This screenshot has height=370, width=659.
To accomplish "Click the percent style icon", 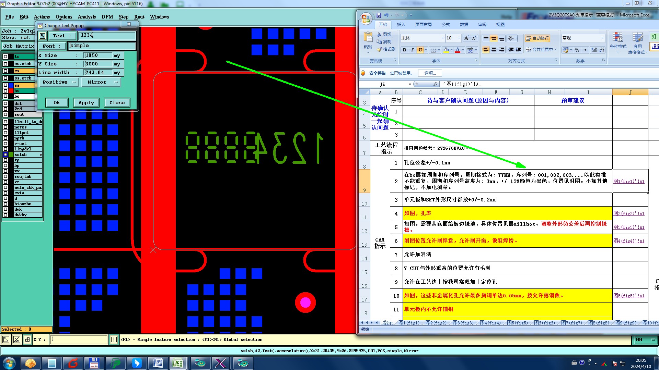I will [577, 50].
